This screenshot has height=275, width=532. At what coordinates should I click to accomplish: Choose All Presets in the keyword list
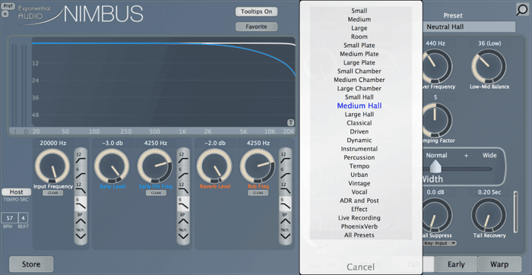tap(359, 235)
